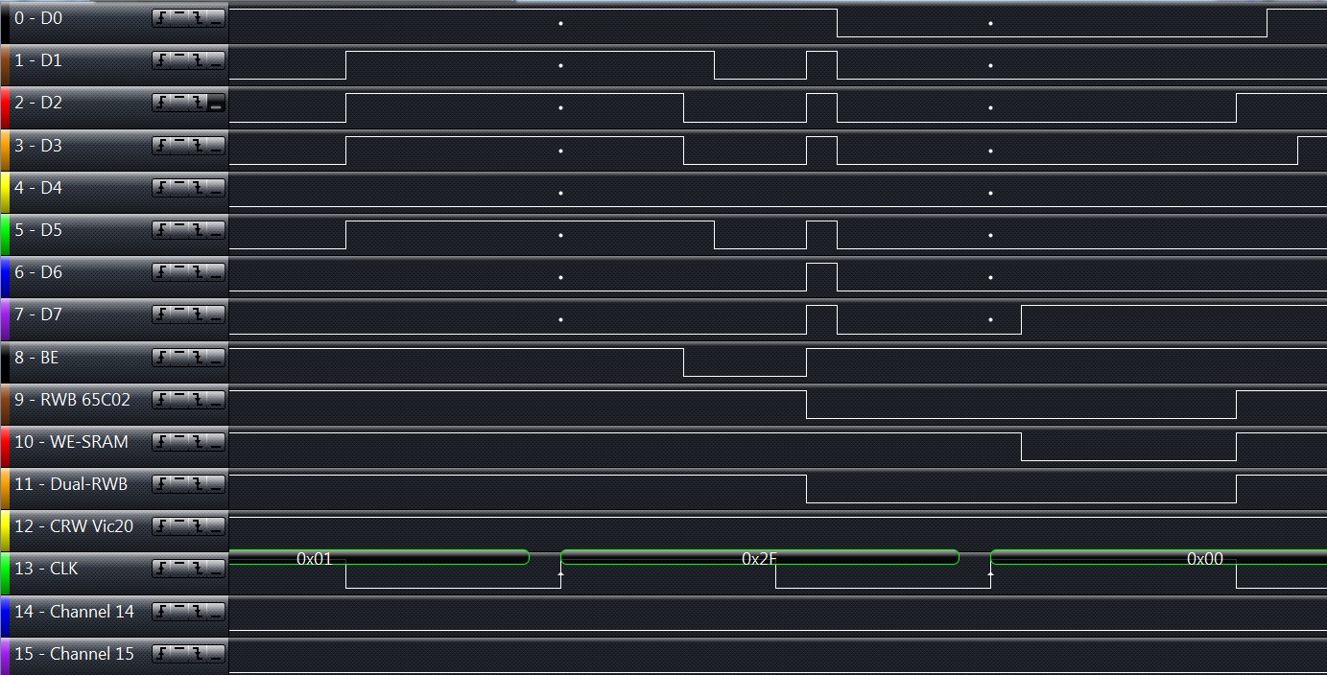Set high level trigger on WE-SRAM channel

[x=179, y=442]
